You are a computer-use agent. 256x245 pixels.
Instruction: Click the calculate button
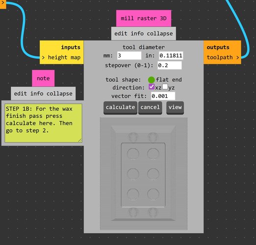click(x=120, y=108)
